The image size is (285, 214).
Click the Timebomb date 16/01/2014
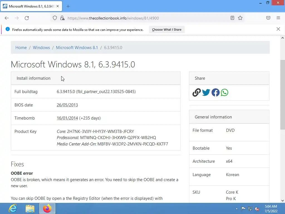tap(67, 118)
